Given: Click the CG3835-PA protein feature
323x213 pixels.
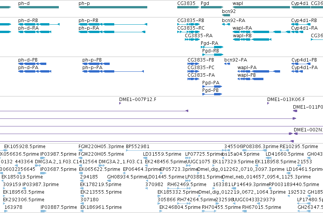Looking at the screenshot, I should click(201, 75).
